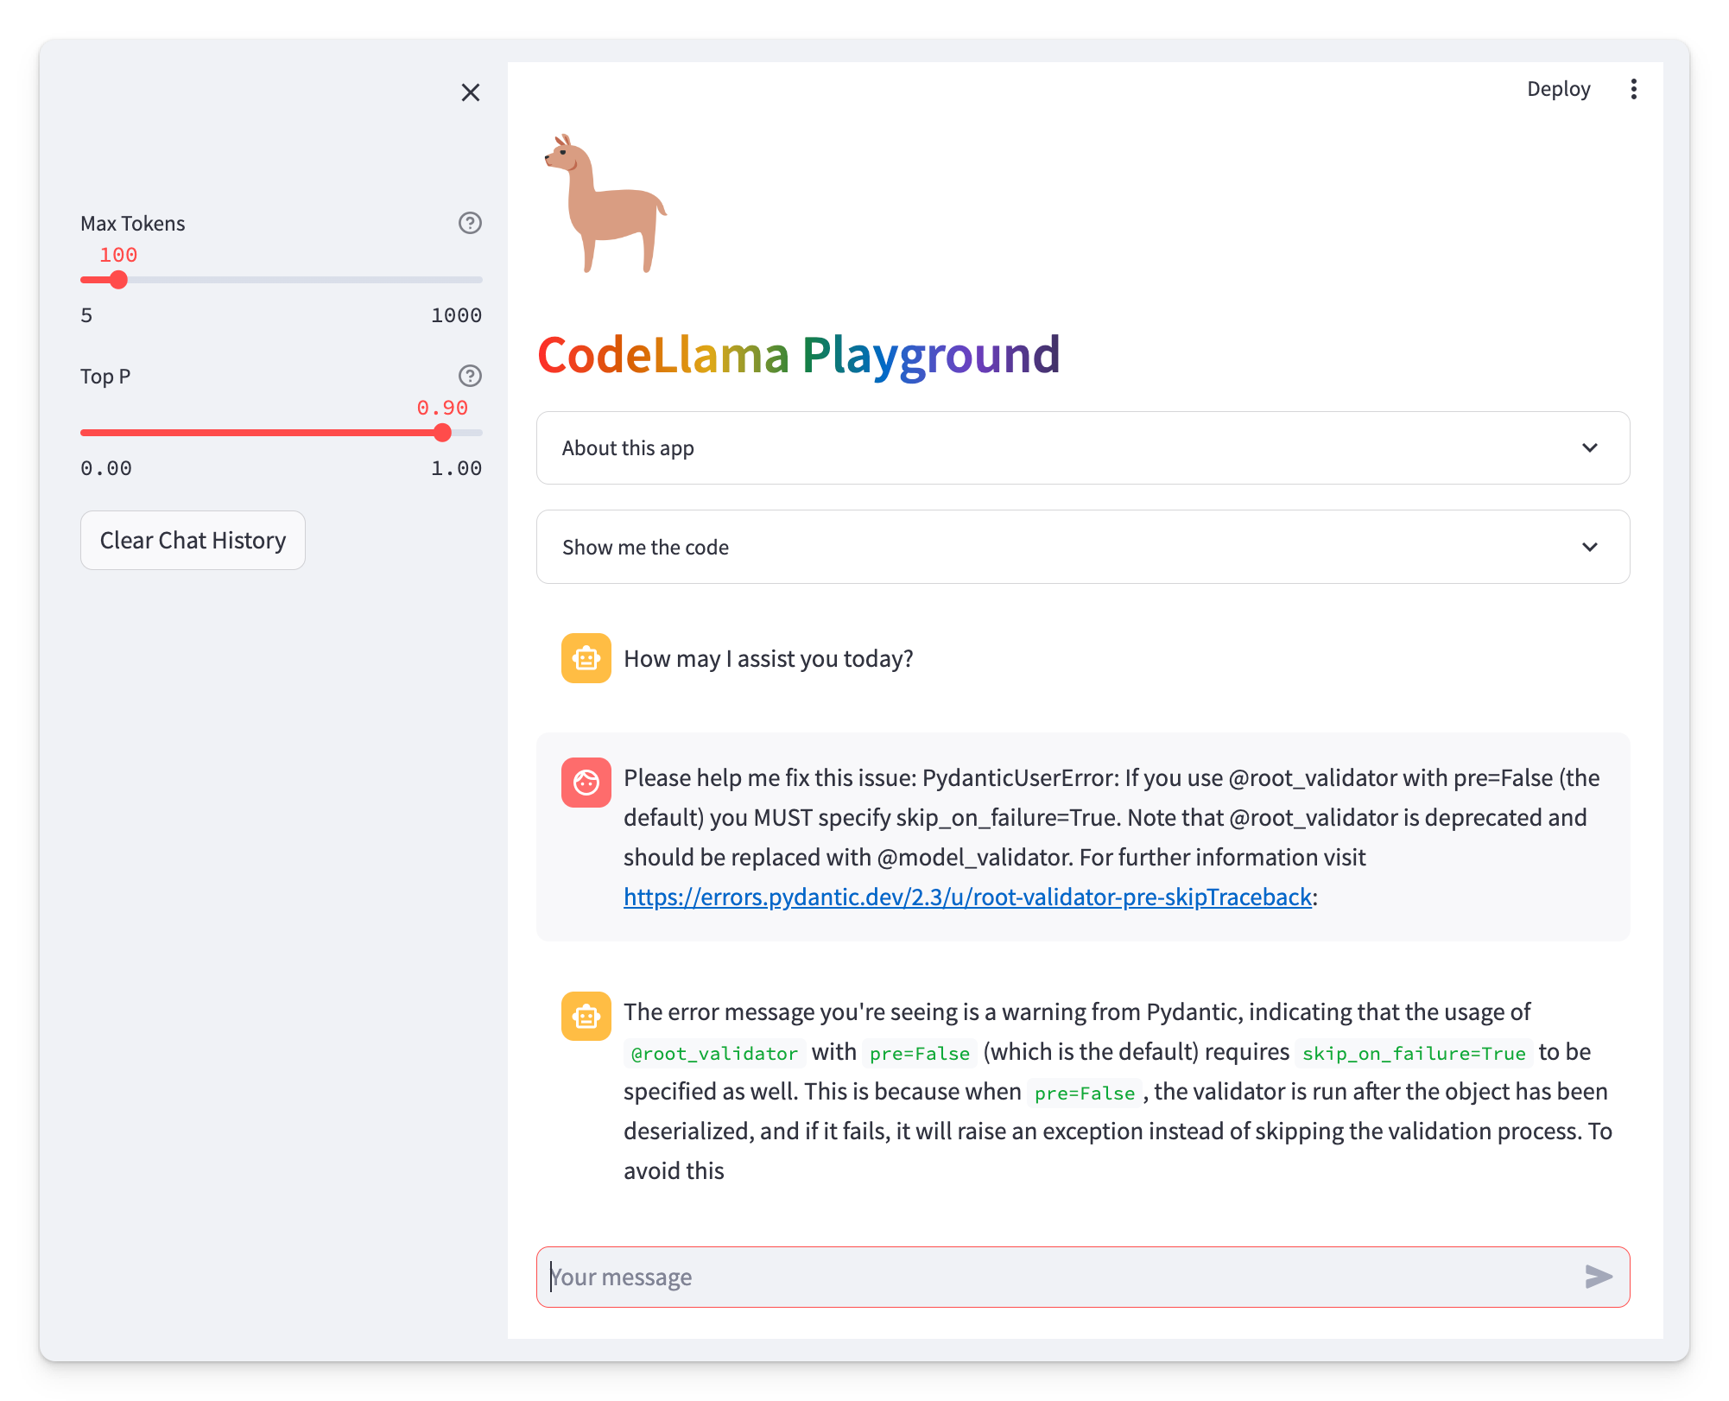The image size is (1729, 1401).
Task: Close the sidebar with the X icon
Action: pyautogui.click(x=470, y=92)
